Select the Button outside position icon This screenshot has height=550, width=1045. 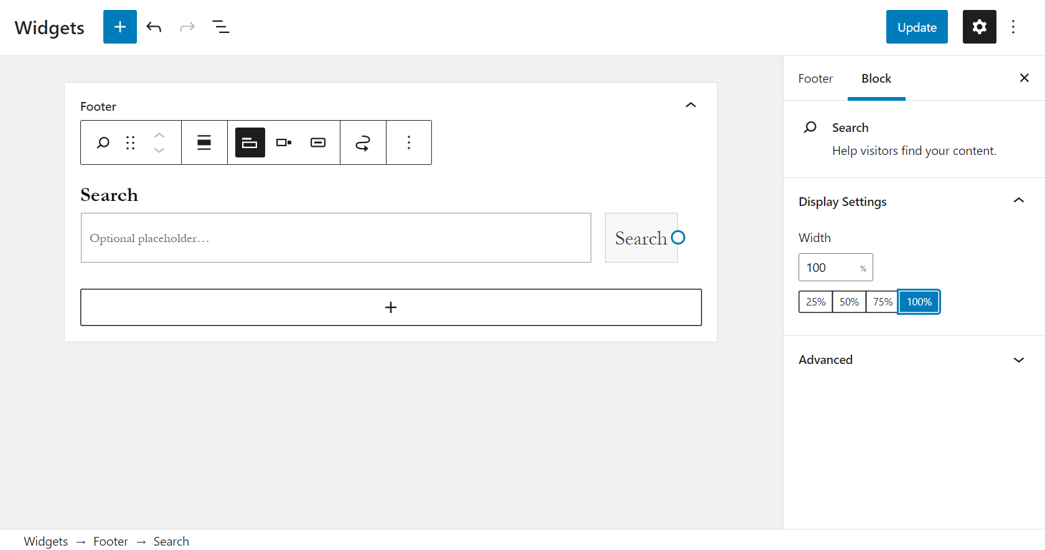pyautogui.click(x=250, y=142)
